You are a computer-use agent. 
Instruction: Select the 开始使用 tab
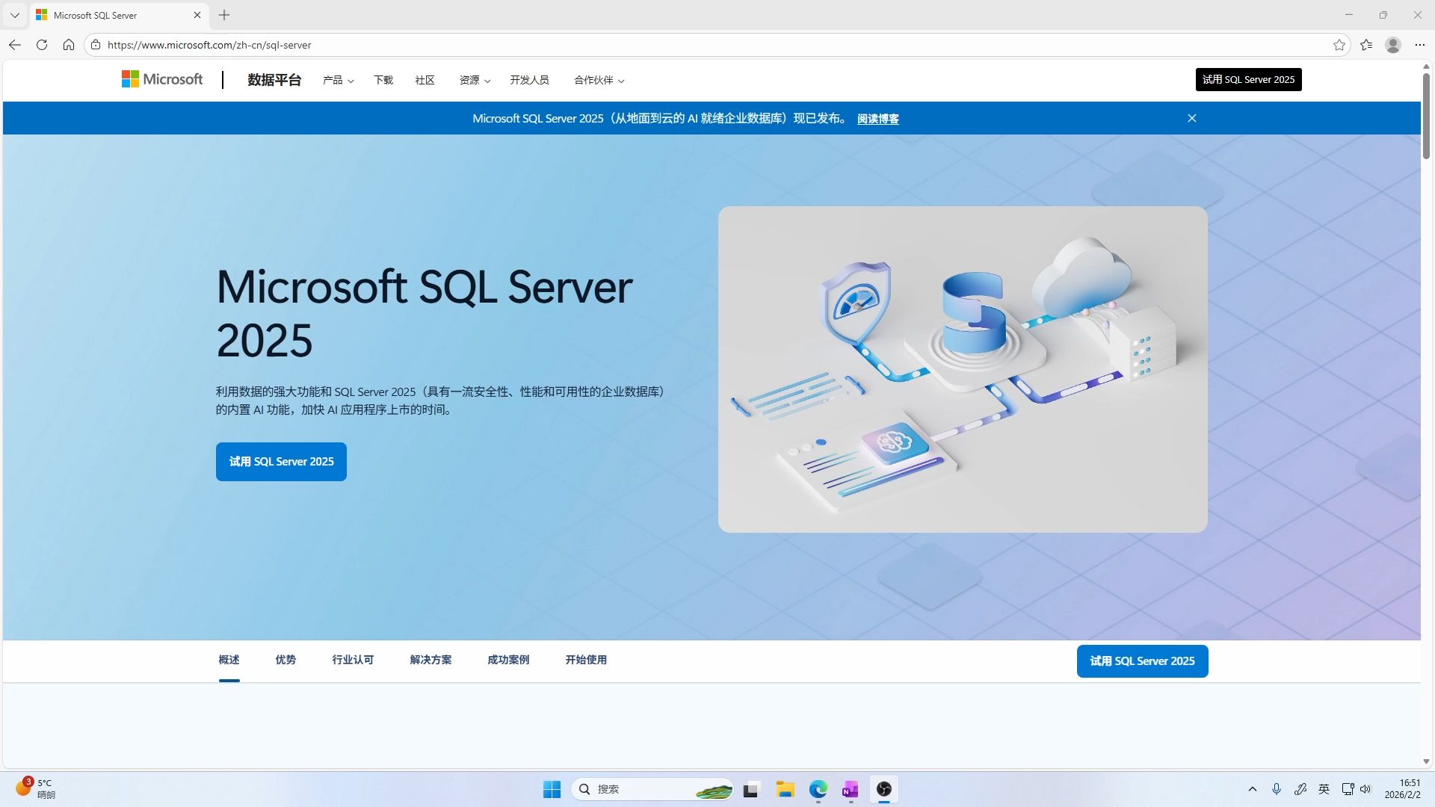point(586,660)
